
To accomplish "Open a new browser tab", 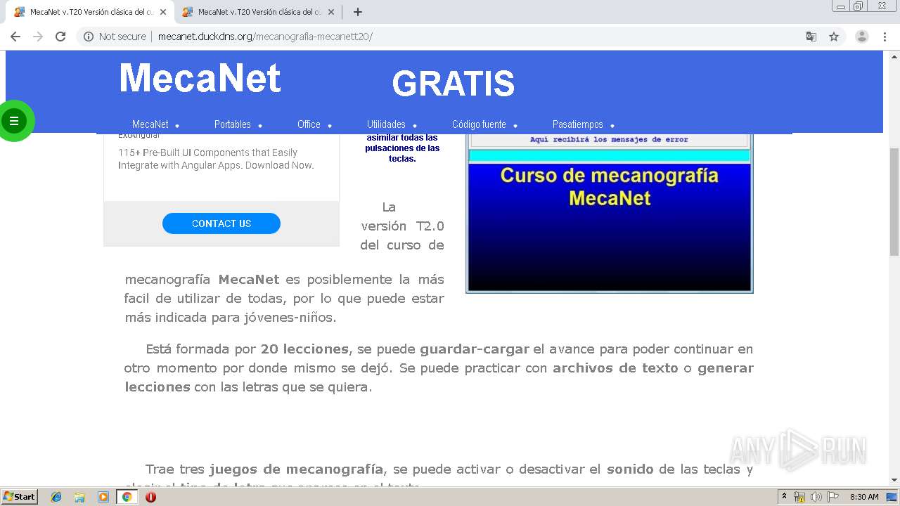I will coord(358,12).
